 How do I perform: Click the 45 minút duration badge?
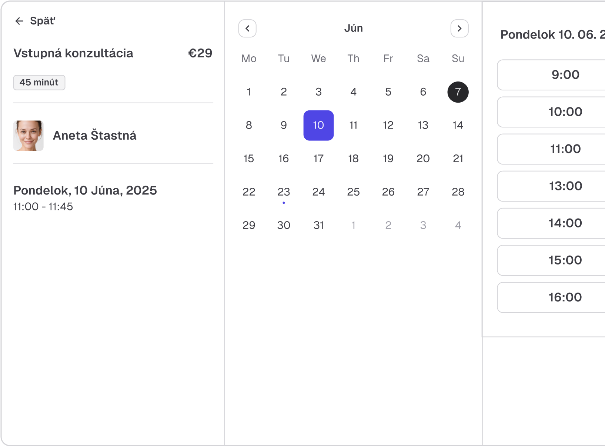(39, 82)
